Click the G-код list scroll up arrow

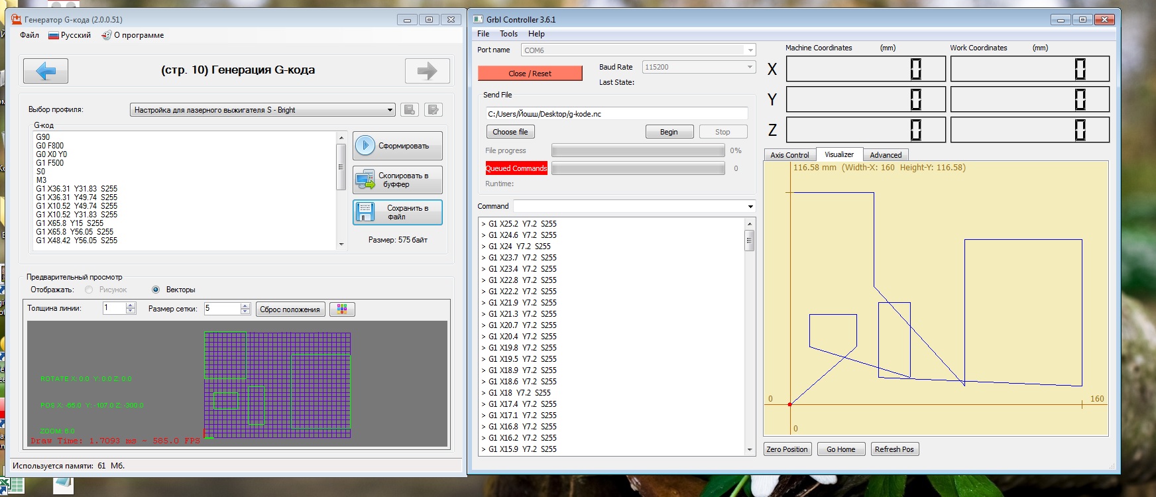pos(341,138)
